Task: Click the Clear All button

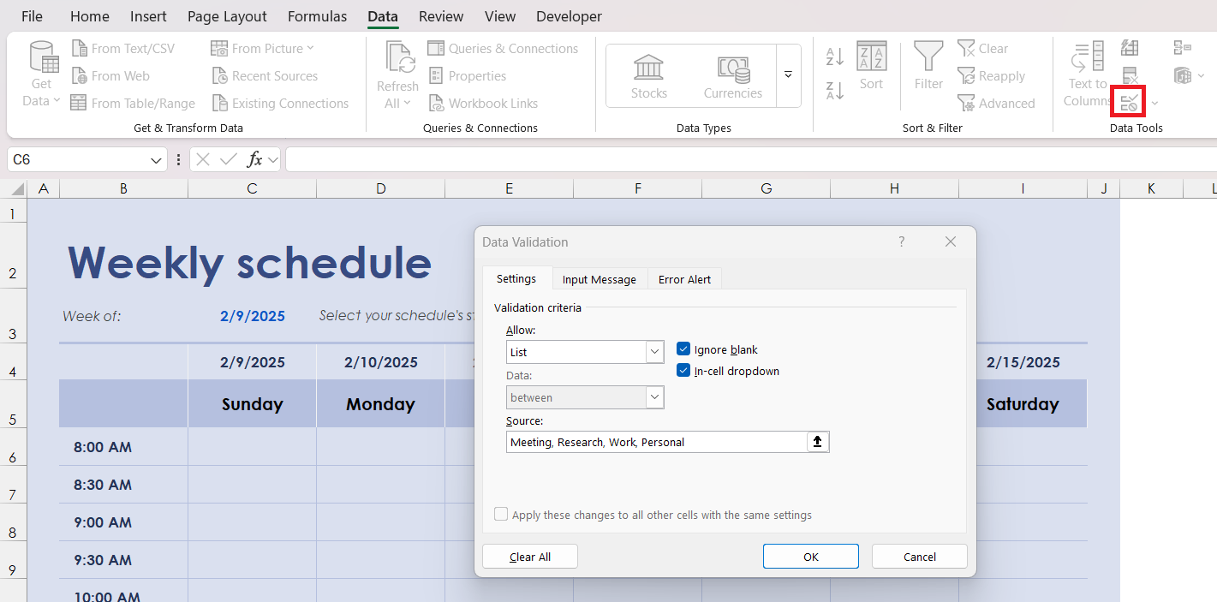Action: coord(530,557)
